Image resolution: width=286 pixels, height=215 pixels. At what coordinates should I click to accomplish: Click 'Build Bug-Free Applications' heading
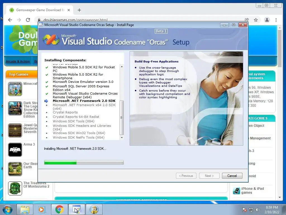coord(156,61)
